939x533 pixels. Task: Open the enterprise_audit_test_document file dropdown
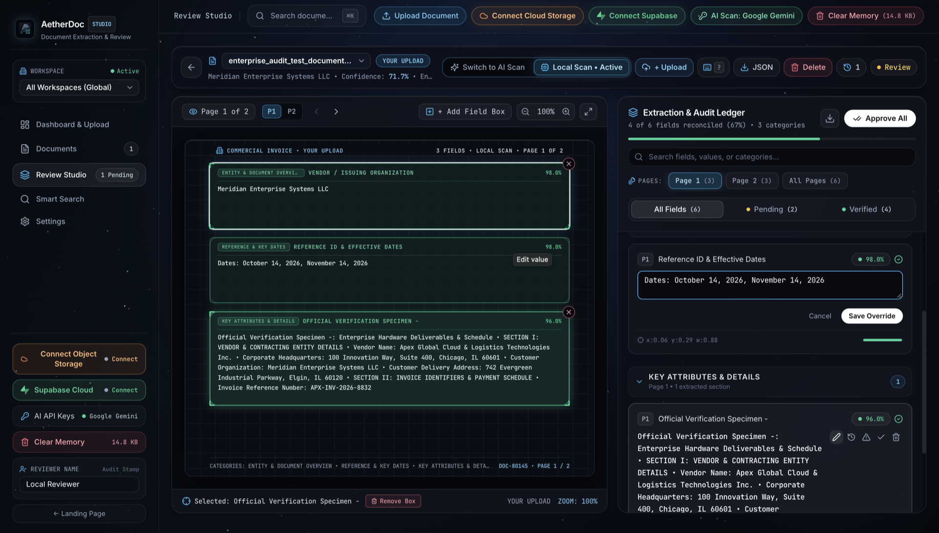pyautogui.click(x=296, y=61)
